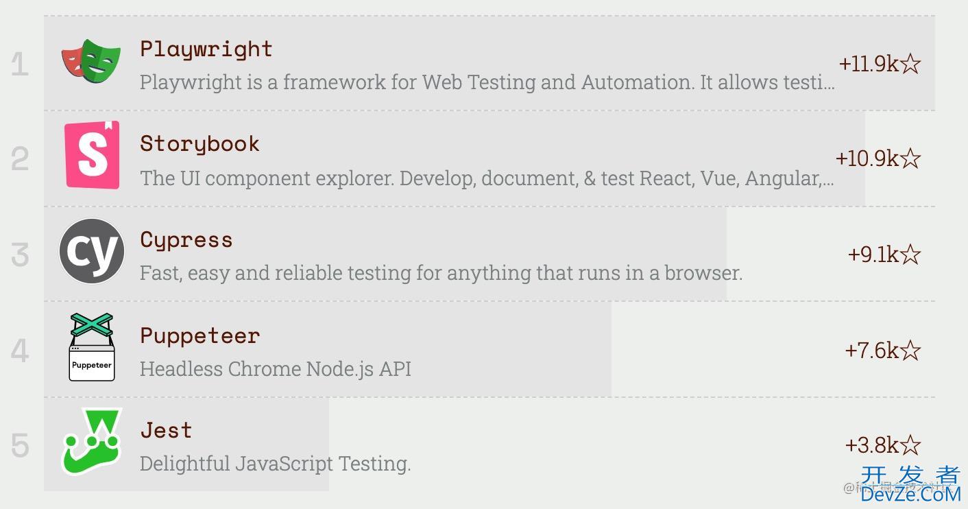968x509 pixels.
Task: Click the star icon beside +10.9k
Action: coord(910,158)
